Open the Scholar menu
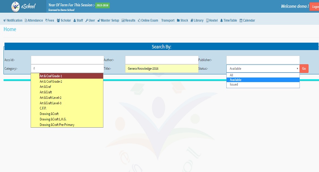 (x=64, y=21)
